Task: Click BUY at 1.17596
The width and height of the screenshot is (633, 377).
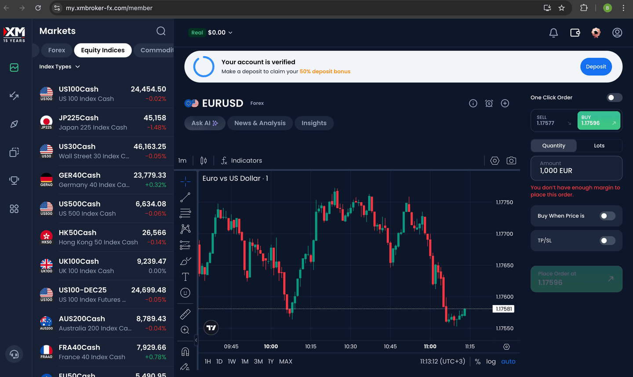Action: pos(599,120)
